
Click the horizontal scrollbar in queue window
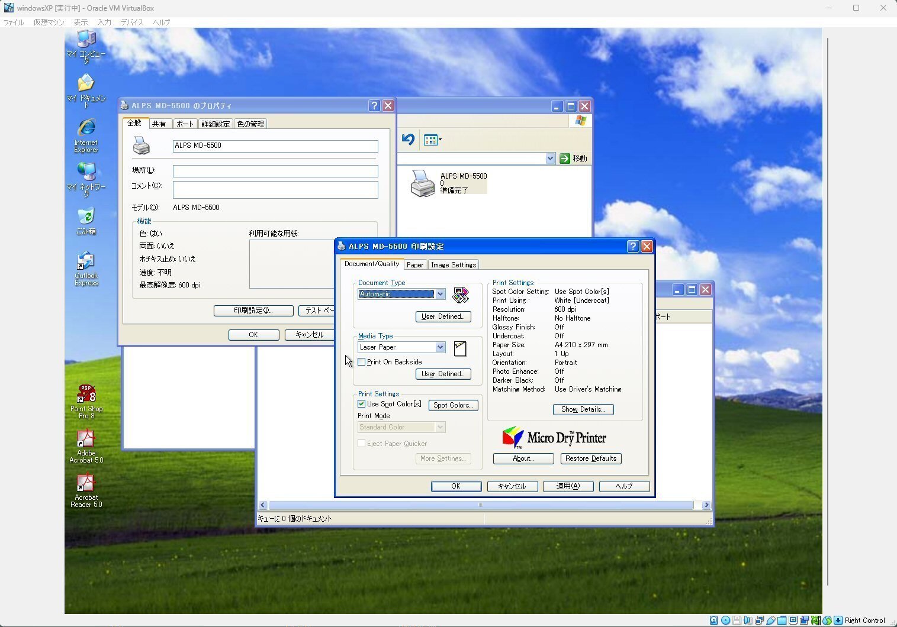click(x=480, y=505)
